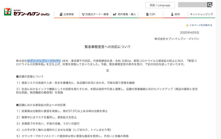Click the truck icon beside 物件募集・購入
221x139 pixels.
coord(115,14)
